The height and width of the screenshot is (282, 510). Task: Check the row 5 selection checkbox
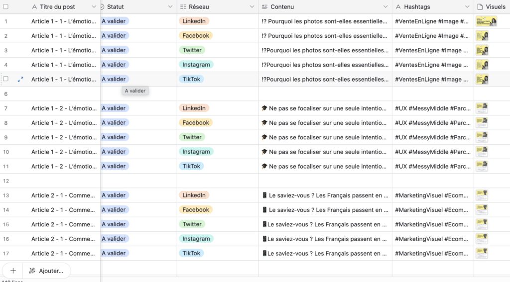click(5, 79)
